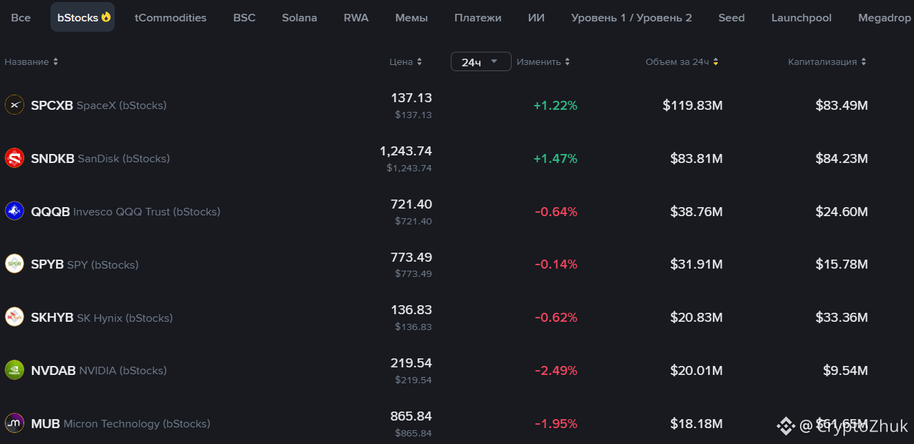Image resolution: width=914 pixels, height=444 pixels.
Task: Click market cap value $9.54M
Action: 846,371
